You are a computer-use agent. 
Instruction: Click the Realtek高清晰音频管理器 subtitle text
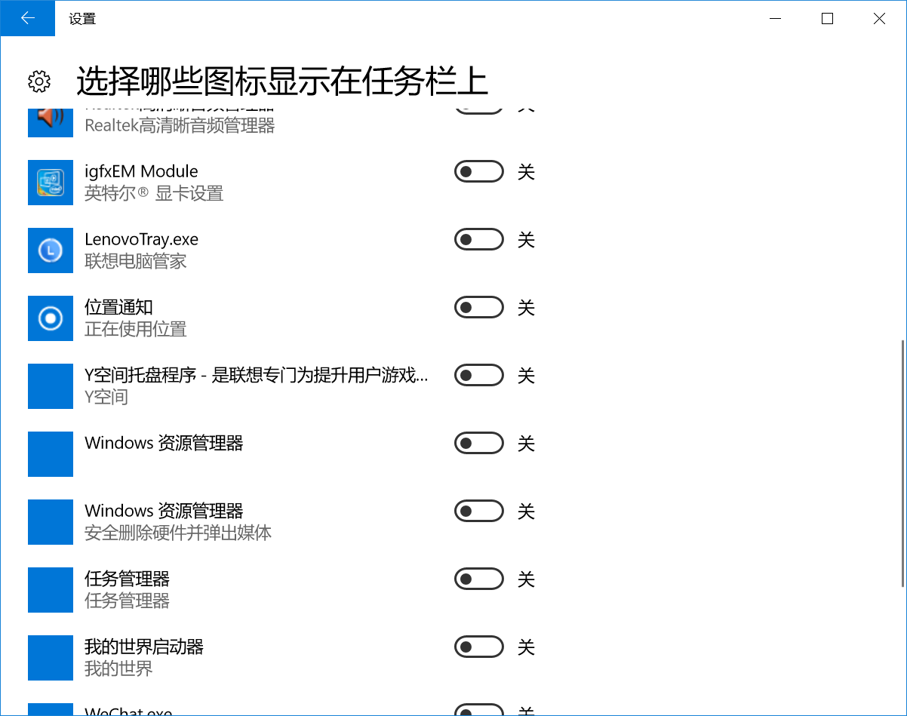coord(180,125)
